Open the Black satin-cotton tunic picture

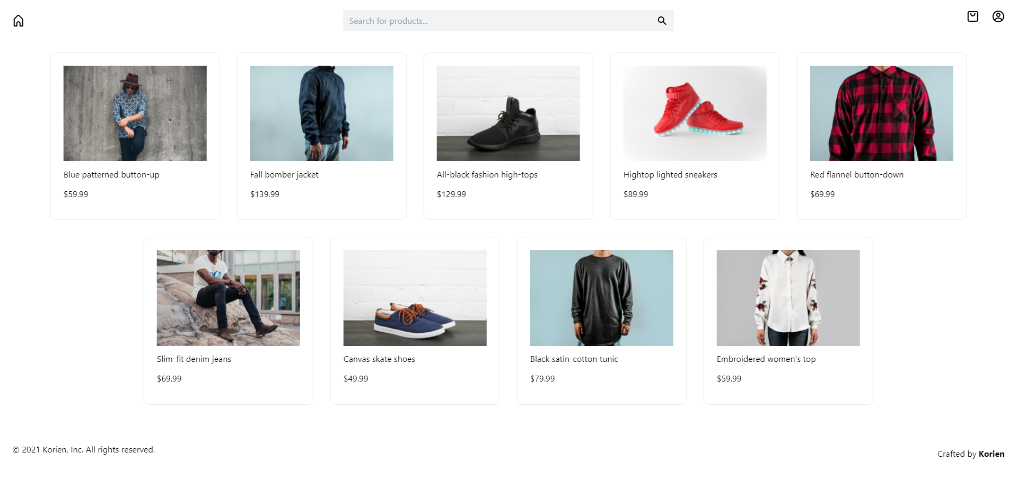point(601,297)
